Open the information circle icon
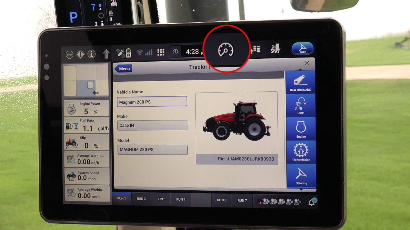This screenshot has height=230, width=410. point(92,54)
